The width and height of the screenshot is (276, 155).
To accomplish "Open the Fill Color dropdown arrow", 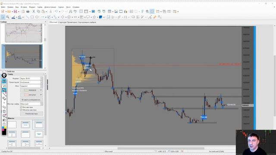I will click(23, 17).
